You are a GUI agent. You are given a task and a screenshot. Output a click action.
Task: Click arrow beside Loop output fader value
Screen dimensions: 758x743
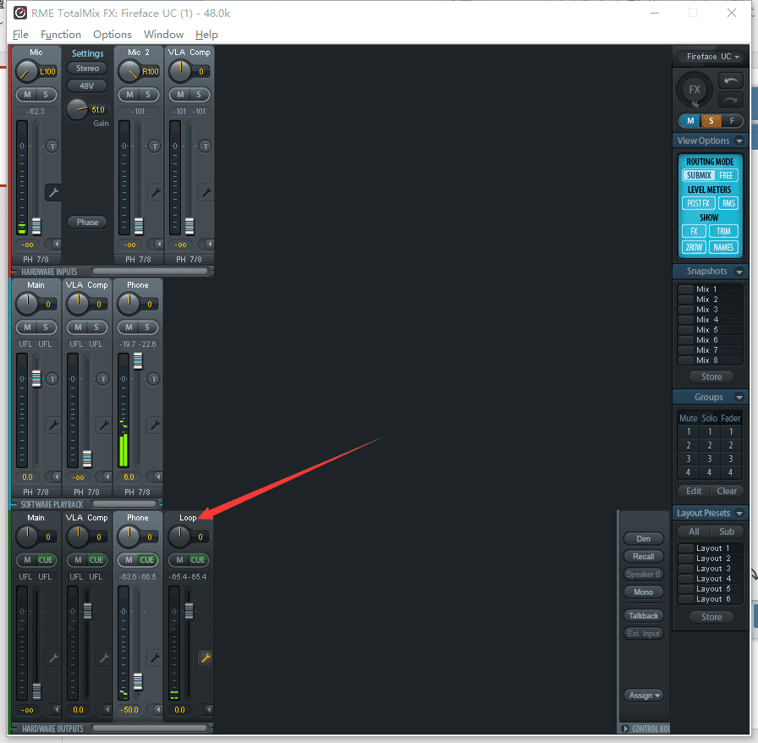tap(208, 710)
